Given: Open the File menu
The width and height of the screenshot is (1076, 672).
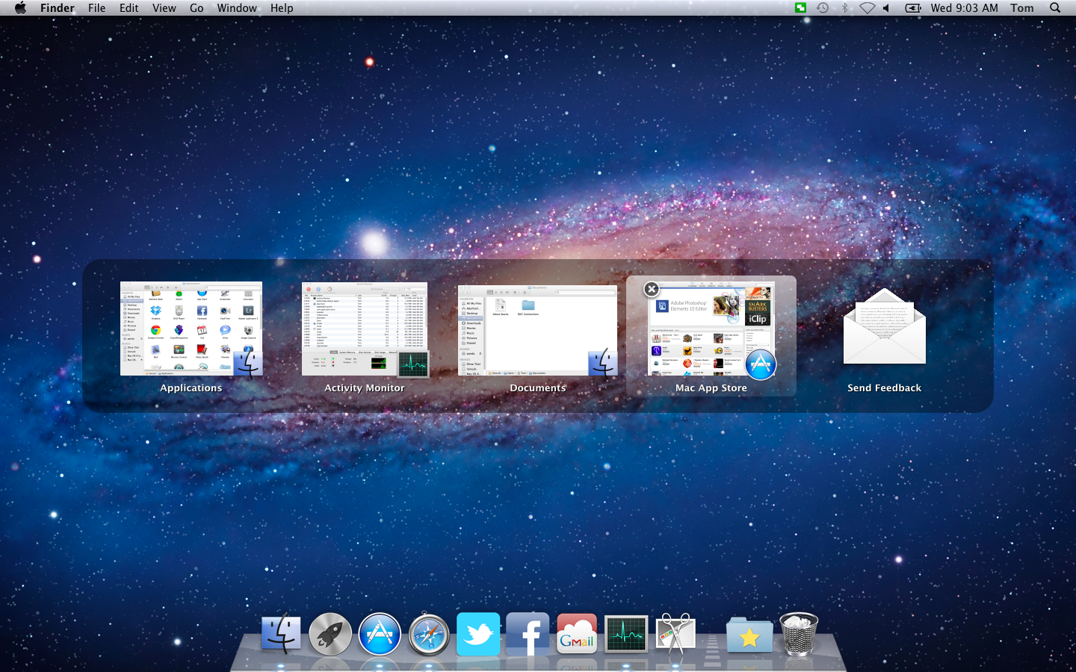Looking at the screenshot, I should point(96,8).
